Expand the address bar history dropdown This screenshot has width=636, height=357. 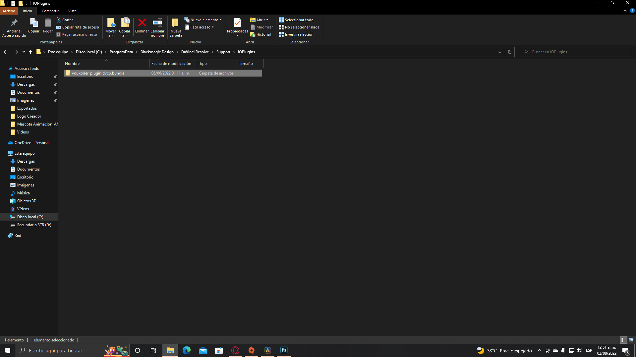pyautogui.click(x=499, y=52)
